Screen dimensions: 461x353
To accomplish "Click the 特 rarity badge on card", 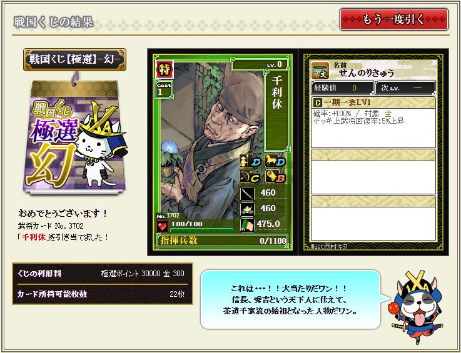I will click(165, 69).
